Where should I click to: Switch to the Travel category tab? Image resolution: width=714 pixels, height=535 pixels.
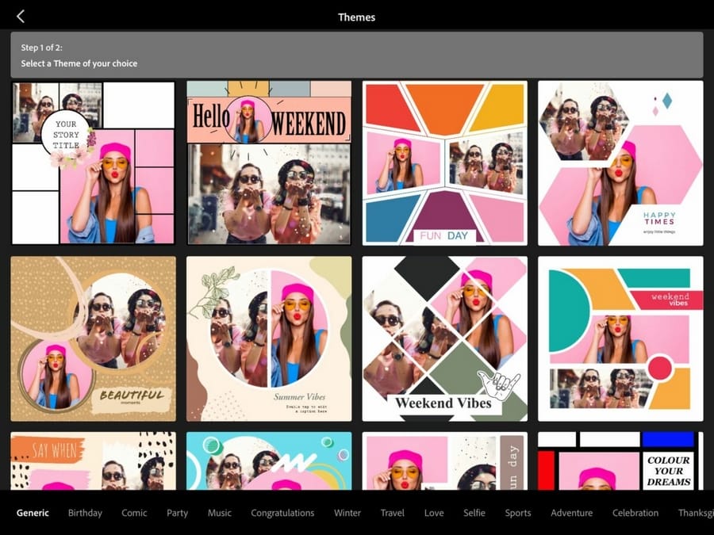coord(393,513)
